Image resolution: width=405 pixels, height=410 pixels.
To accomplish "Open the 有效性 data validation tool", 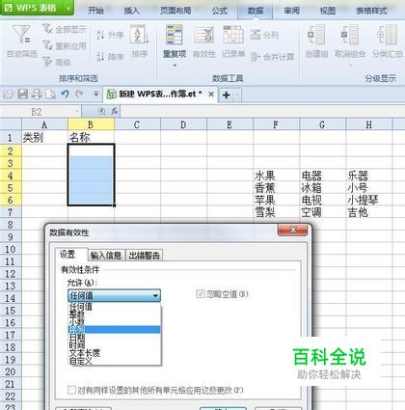I will pyautogui.click(x=203, y=41).
